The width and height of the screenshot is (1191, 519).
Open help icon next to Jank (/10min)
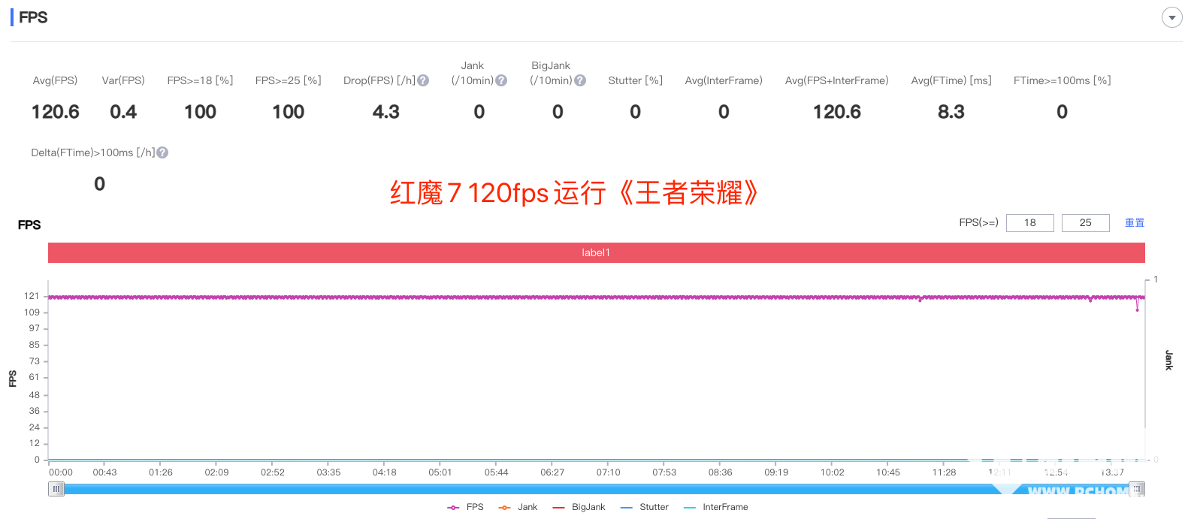click(x=501, y=80)
